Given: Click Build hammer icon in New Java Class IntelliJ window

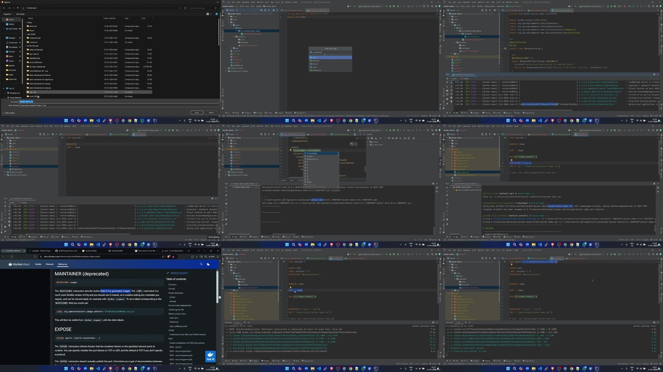Looking at the screenshot, I should (354, 6).
